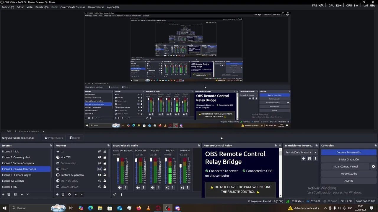Open scene filters icon in Escenas toolbar
The width and height of the screenshot is (378, 212).
pos(15,194)
